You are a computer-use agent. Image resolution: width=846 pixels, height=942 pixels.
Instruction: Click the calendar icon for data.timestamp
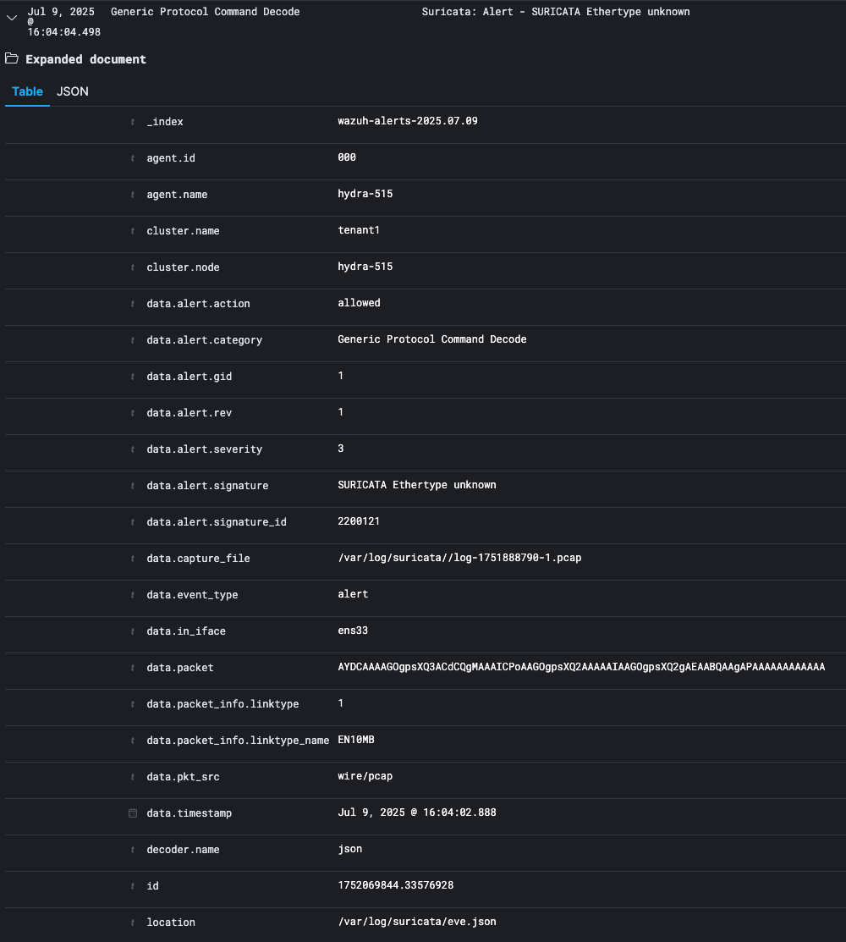pyautogui.click(x=133, y=813)
